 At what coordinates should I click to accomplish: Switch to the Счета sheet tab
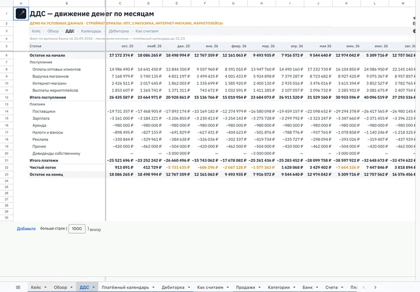[331, 287]
